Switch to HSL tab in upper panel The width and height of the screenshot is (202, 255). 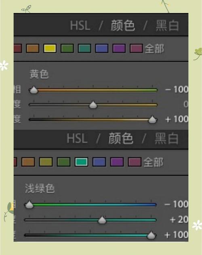point(80,25)
